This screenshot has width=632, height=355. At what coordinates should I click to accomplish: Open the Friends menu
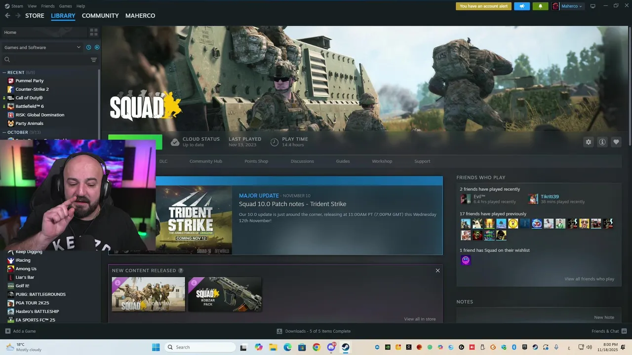(x=48, y=6)
